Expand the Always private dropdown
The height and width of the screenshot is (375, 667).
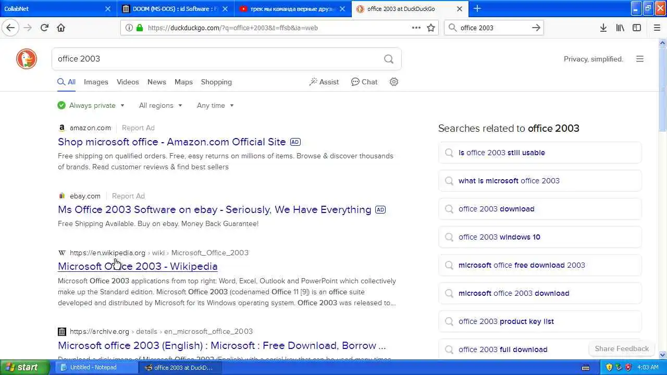pos(91,105)
